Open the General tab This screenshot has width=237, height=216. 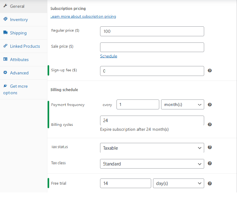pos(24,6)
